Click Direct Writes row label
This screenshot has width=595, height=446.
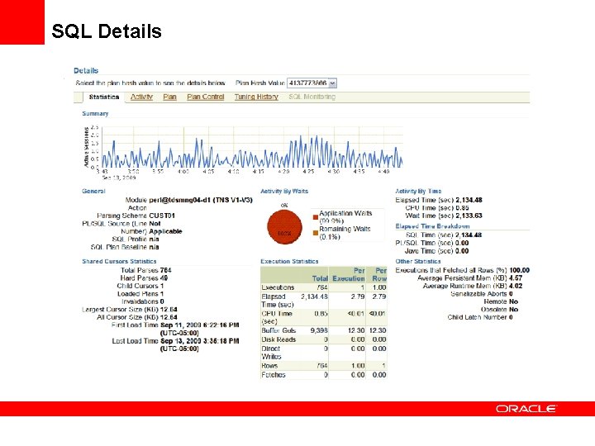[271, 353]
